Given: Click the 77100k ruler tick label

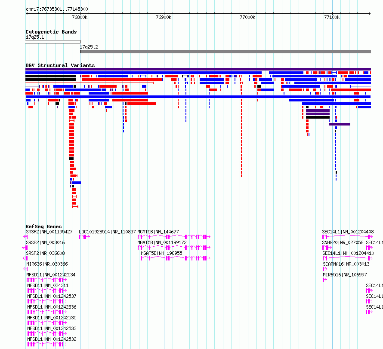Looking at the screenshot, I should (332, 17).
